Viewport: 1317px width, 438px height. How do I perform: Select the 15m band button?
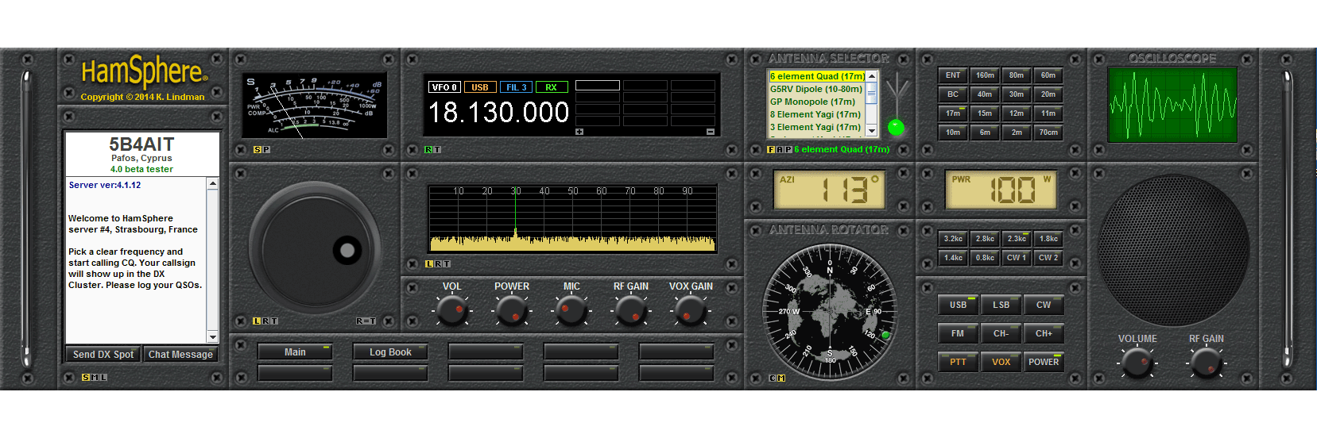click(x=985, y=113)
